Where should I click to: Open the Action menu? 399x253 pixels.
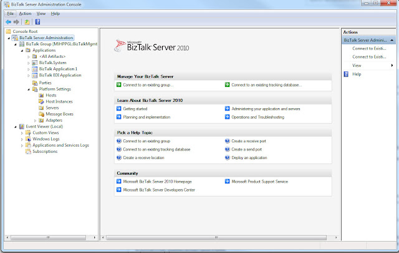pyautogui.click(x=25, y=14)
